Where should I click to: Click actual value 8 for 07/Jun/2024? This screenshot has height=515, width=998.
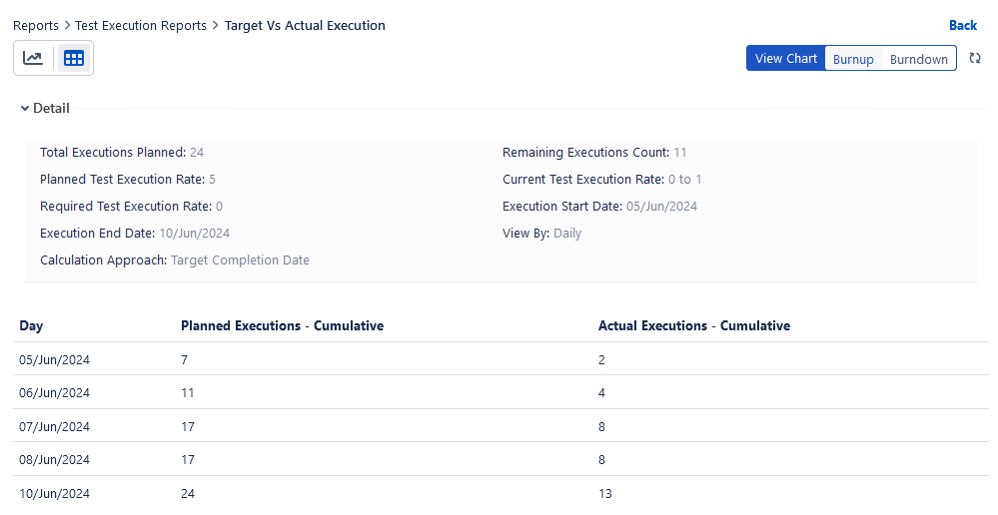[601, 426]
